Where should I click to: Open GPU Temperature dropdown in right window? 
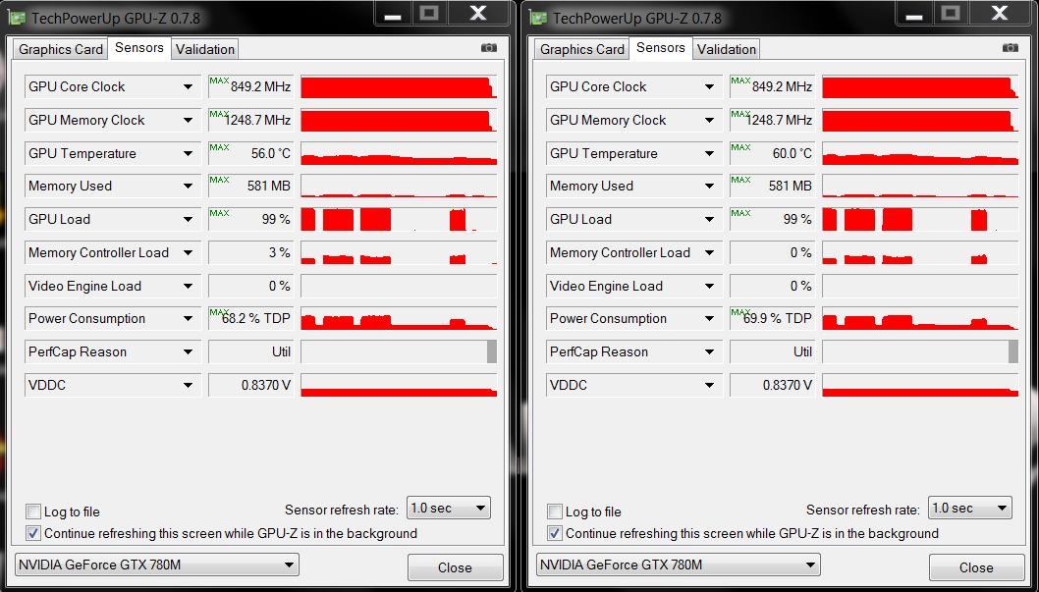click(x=710, y=153)
